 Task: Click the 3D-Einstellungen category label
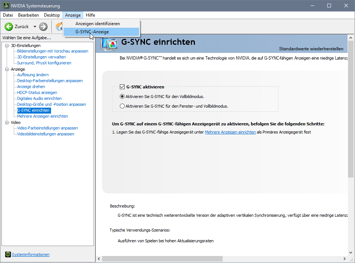pos(26,45)
